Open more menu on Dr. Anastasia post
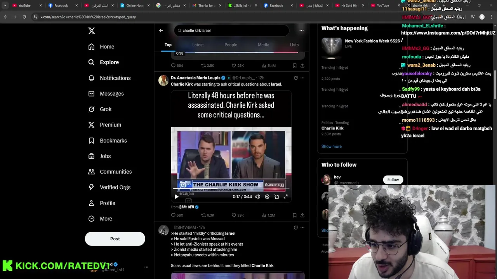Image resolution: width=497 pixels, height=279 pixels. 302,78
